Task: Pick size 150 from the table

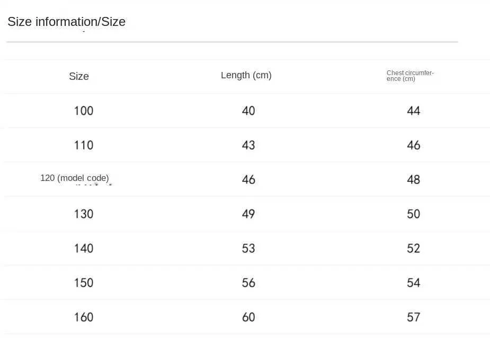Action: pos(84,282)
